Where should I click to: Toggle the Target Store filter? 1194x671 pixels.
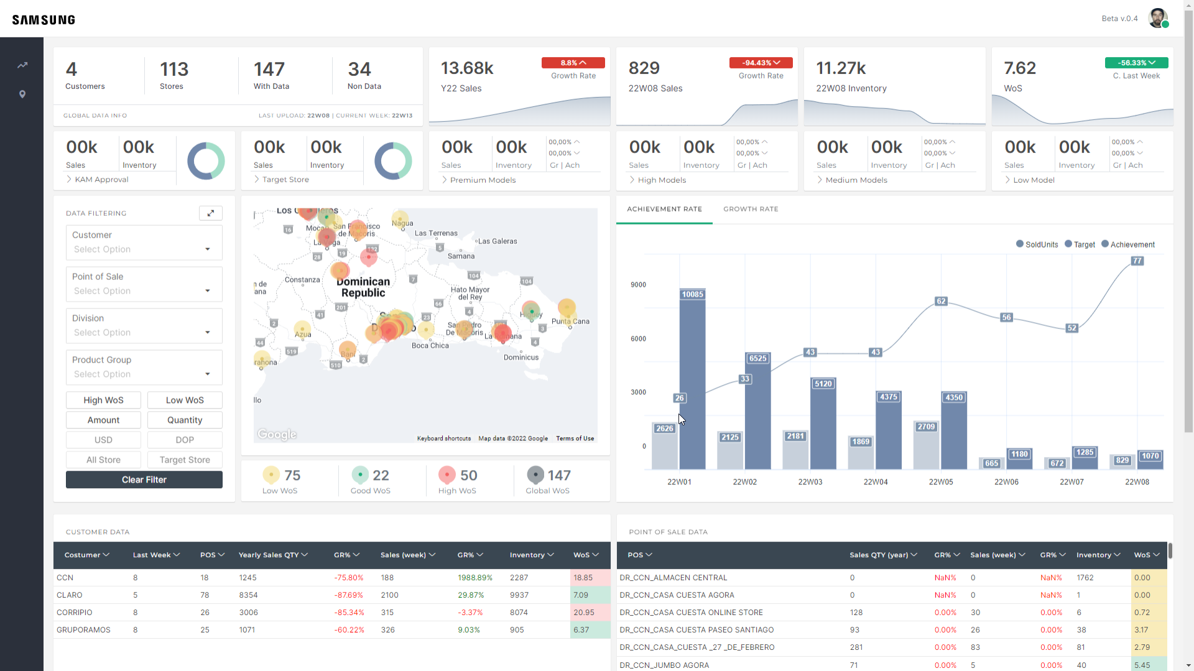click(185, 460)
